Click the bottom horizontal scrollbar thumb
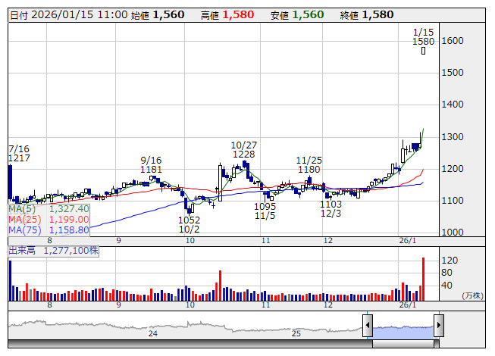This screenshot has height=356, width=495. coord(403,344)
